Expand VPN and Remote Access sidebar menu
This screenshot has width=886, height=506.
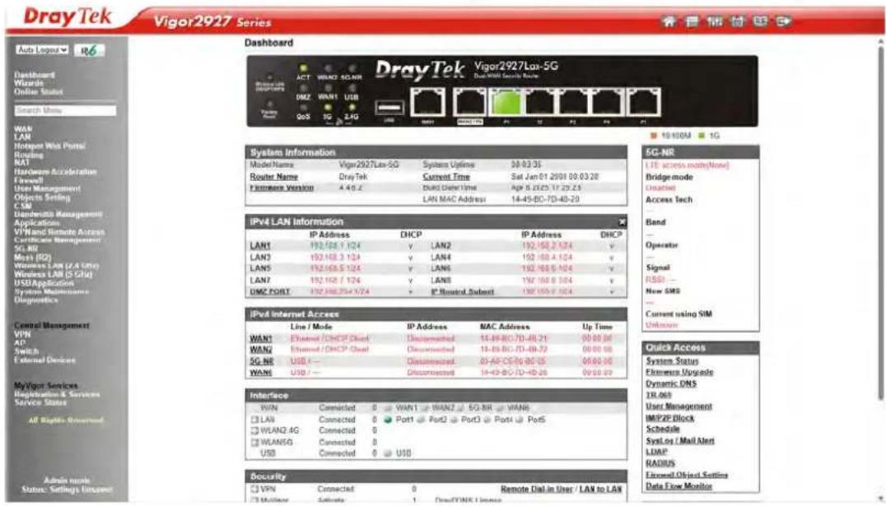click(x=59, y=231)
